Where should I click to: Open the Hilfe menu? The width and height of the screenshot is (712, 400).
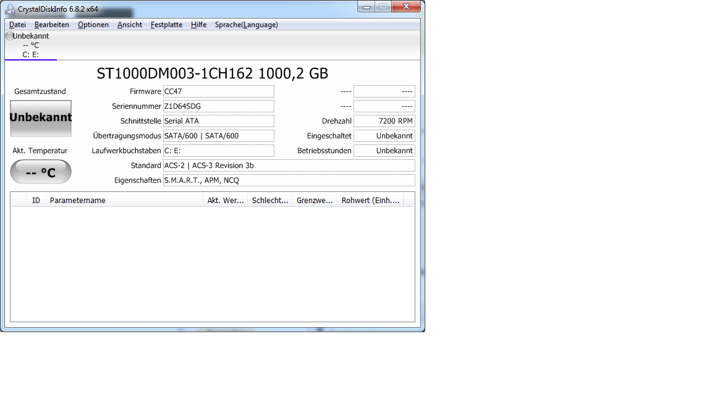tap(198, 25)
